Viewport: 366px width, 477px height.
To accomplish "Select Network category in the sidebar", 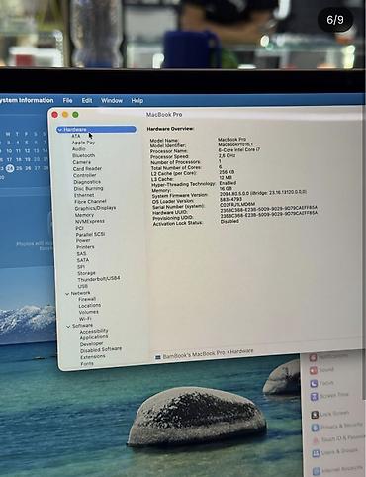I will [x=80, y=293].
